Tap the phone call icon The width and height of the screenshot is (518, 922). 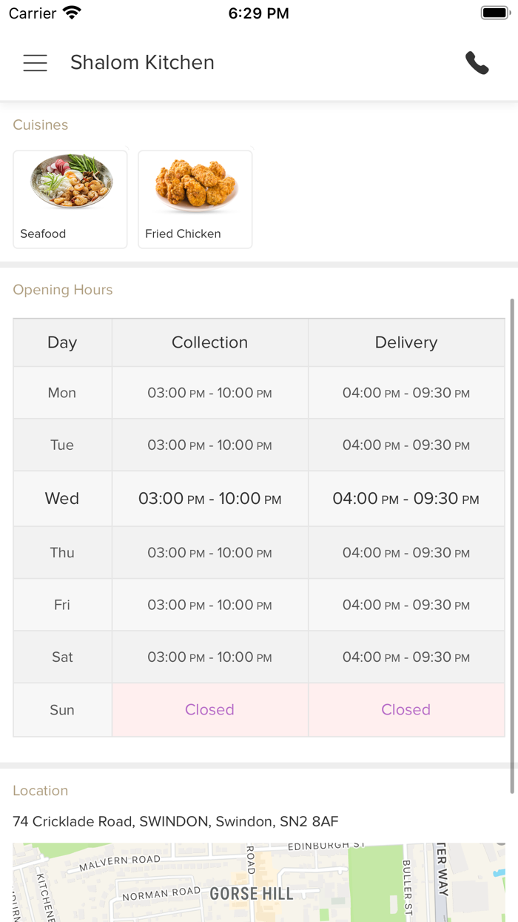477,63
